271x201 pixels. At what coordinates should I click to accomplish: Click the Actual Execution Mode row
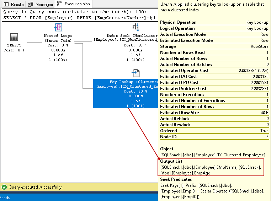pyautogui.click(x=214, y=34)
